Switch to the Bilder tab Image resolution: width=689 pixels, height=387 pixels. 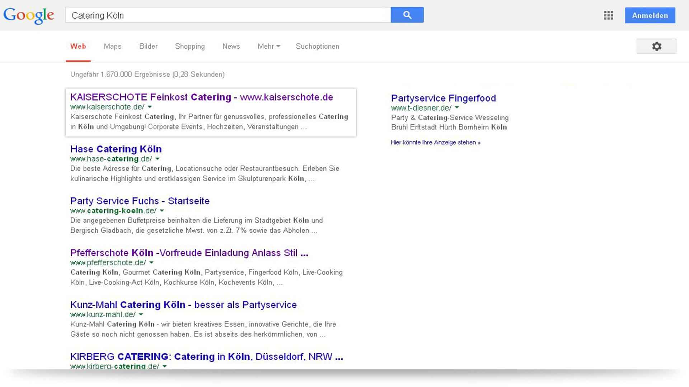point(148,46)
